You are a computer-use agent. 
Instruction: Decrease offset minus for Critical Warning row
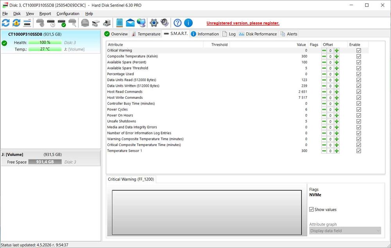click(x=324, y=50)
